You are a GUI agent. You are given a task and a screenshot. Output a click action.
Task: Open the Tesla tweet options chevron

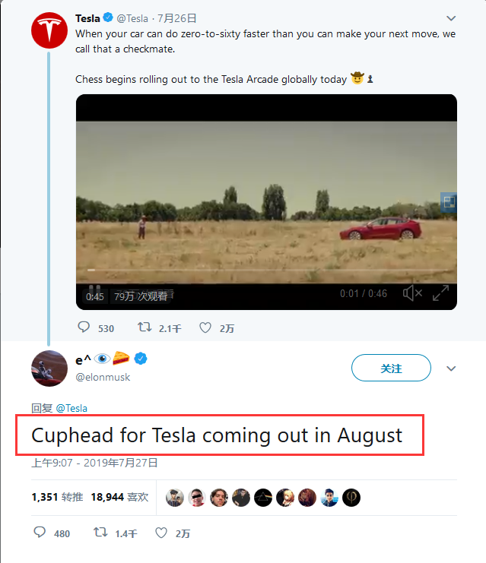pos(451,17)
